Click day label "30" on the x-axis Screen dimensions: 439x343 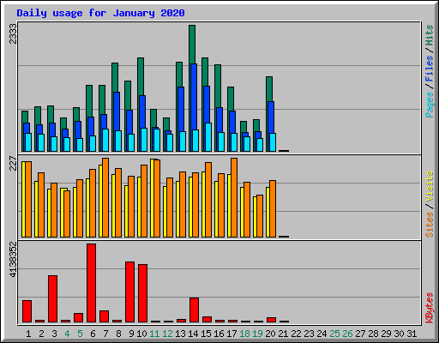click(x=399, y=334)
